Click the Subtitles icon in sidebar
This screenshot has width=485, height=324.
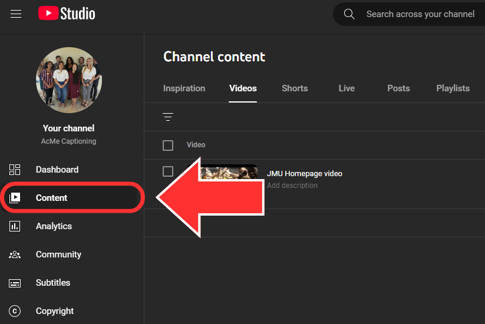[15, 283]
